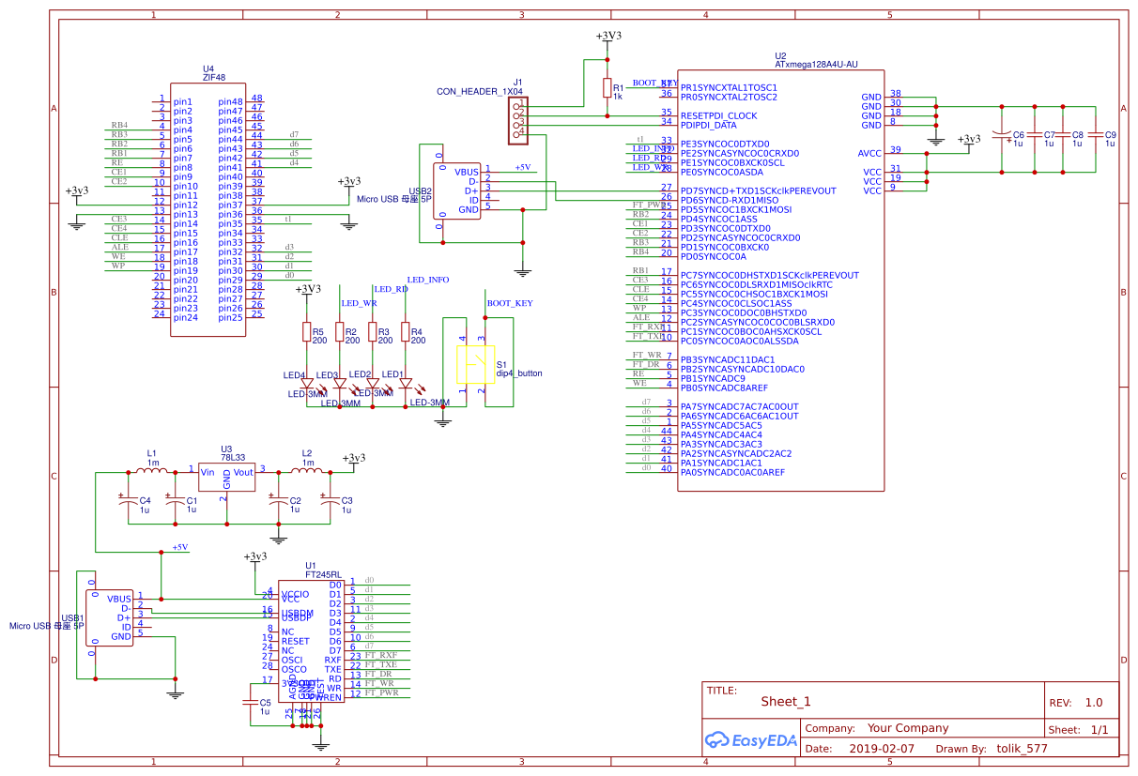Click the ZIF48 socket symbol U4
The width and height of the screenshot is (1138, 776).
coord(208,206)
